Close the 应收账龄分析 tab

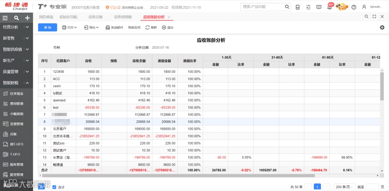coord(169,17)
